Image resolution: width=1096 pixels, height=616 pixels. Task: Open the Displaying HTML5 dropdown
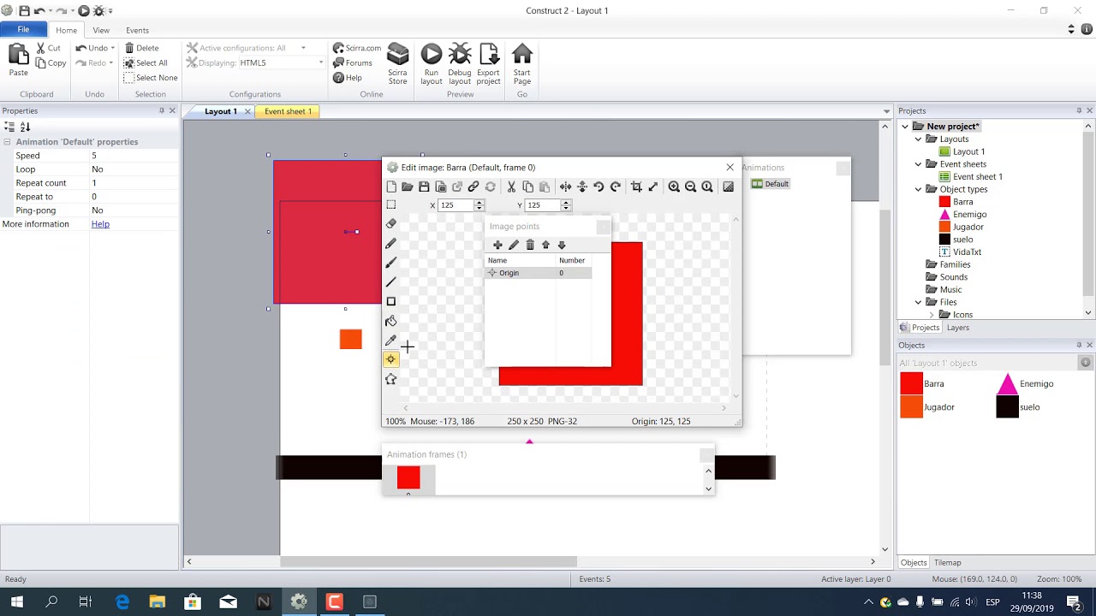321,62
